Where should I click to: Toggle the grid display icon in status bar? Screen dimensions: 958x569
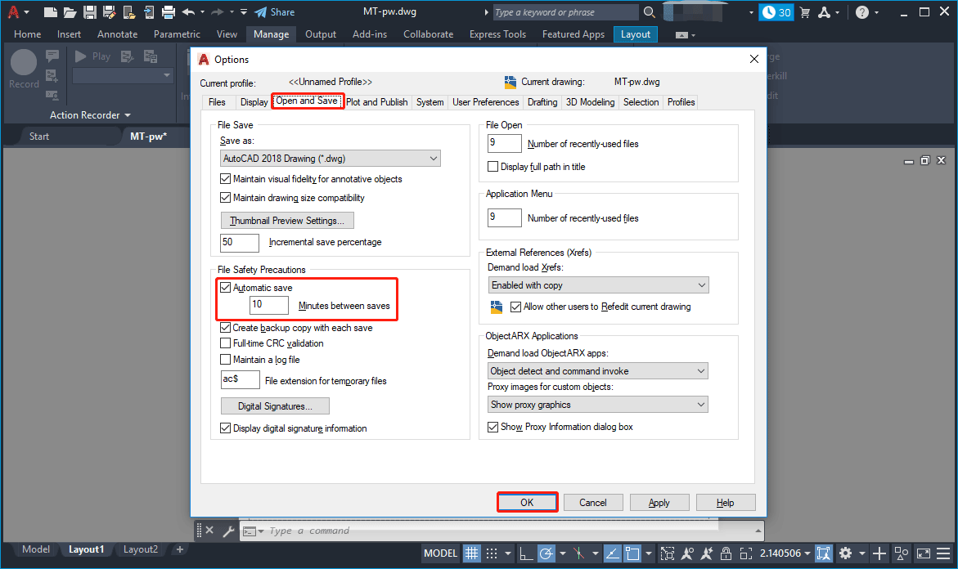(x=471, y=553)
